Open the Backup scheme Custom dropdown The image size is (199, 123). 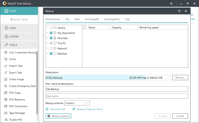tap(87, 103)
